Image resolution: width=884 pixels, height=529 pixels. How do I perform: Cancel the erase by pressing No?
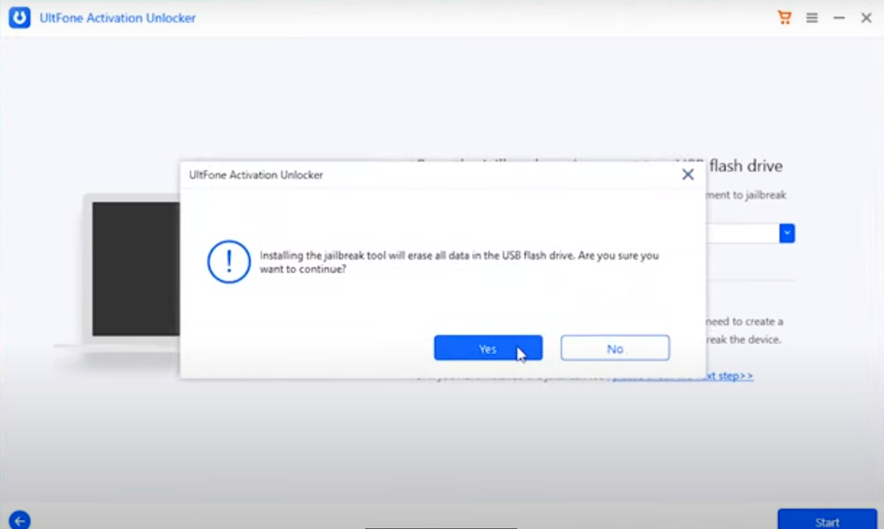(615, 348)
